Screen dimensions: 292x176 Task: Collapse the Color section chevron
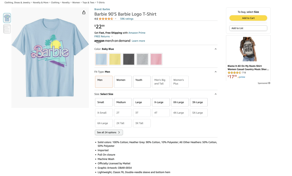(x=216, y=49)
